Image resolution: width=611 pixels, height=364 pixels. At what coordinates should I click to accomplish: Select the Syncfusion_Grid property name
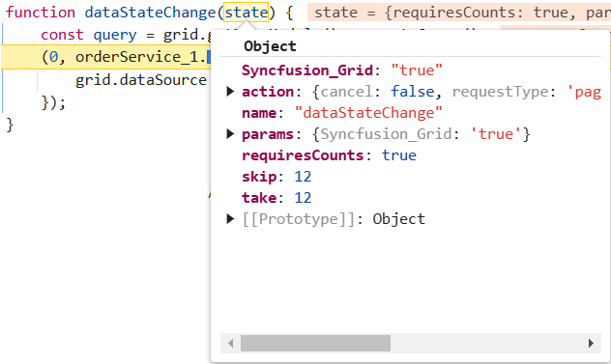click(307, 70)
